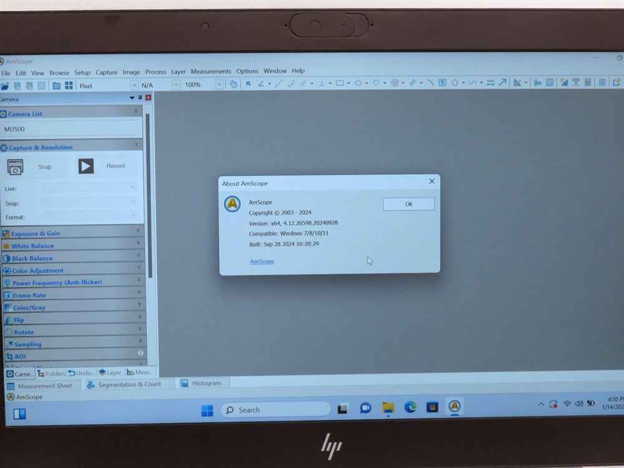Select the Text annotation tool
The width and height of the screenshot is (624, 468).
click(442, 82)
